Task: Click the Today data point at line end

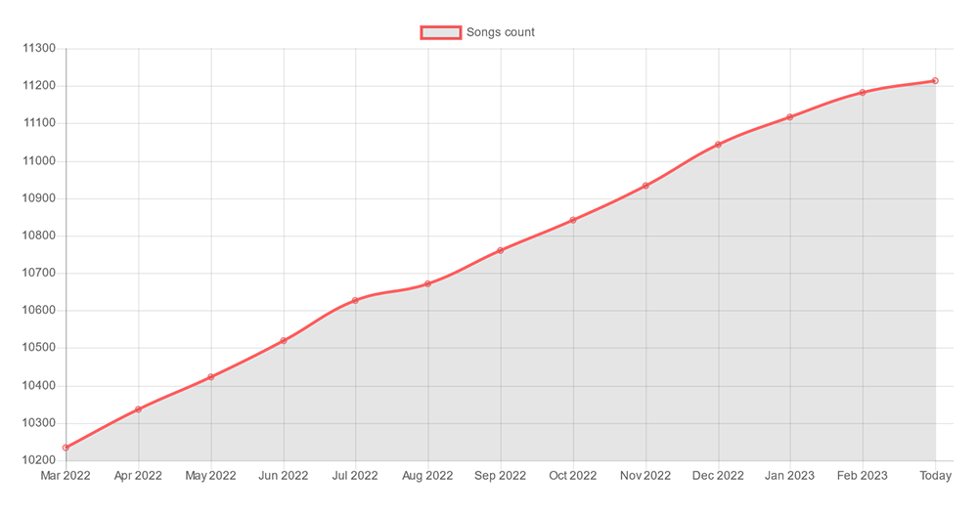Action: coord(935,81)
